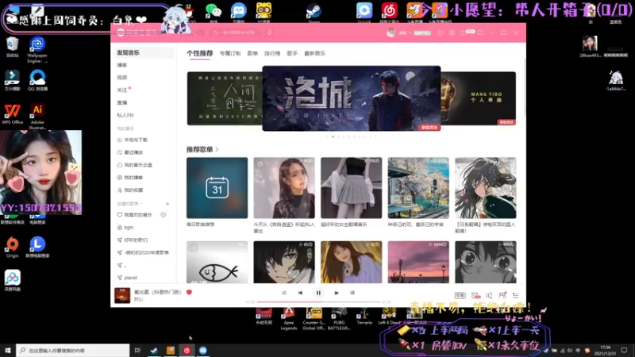This screenshot has height=357, width=635.
Task: Open the bgm playlist in sidebar
Action: (x=125, y=228)
